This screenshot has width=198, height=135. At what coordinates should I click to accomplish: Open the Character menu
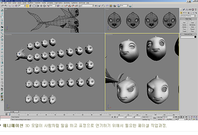38,3
